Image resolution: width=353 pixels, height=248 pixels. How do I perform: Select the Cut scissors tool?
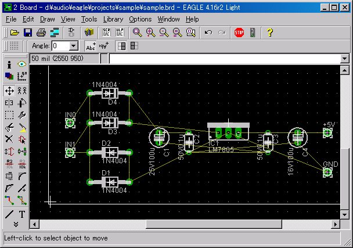pos(9,127)
